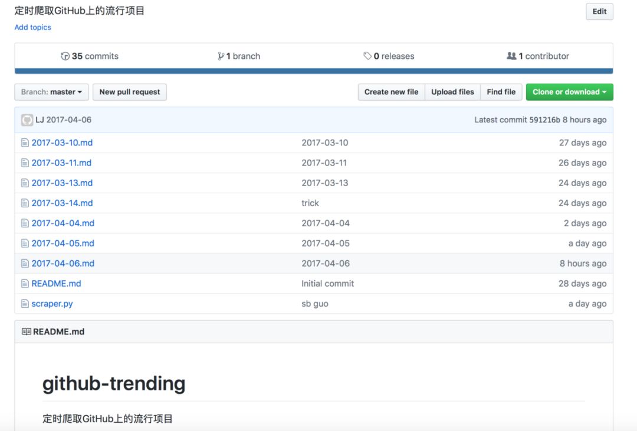Expand the Clone or download menu
The image size is (637, 431).
point(569,92)
